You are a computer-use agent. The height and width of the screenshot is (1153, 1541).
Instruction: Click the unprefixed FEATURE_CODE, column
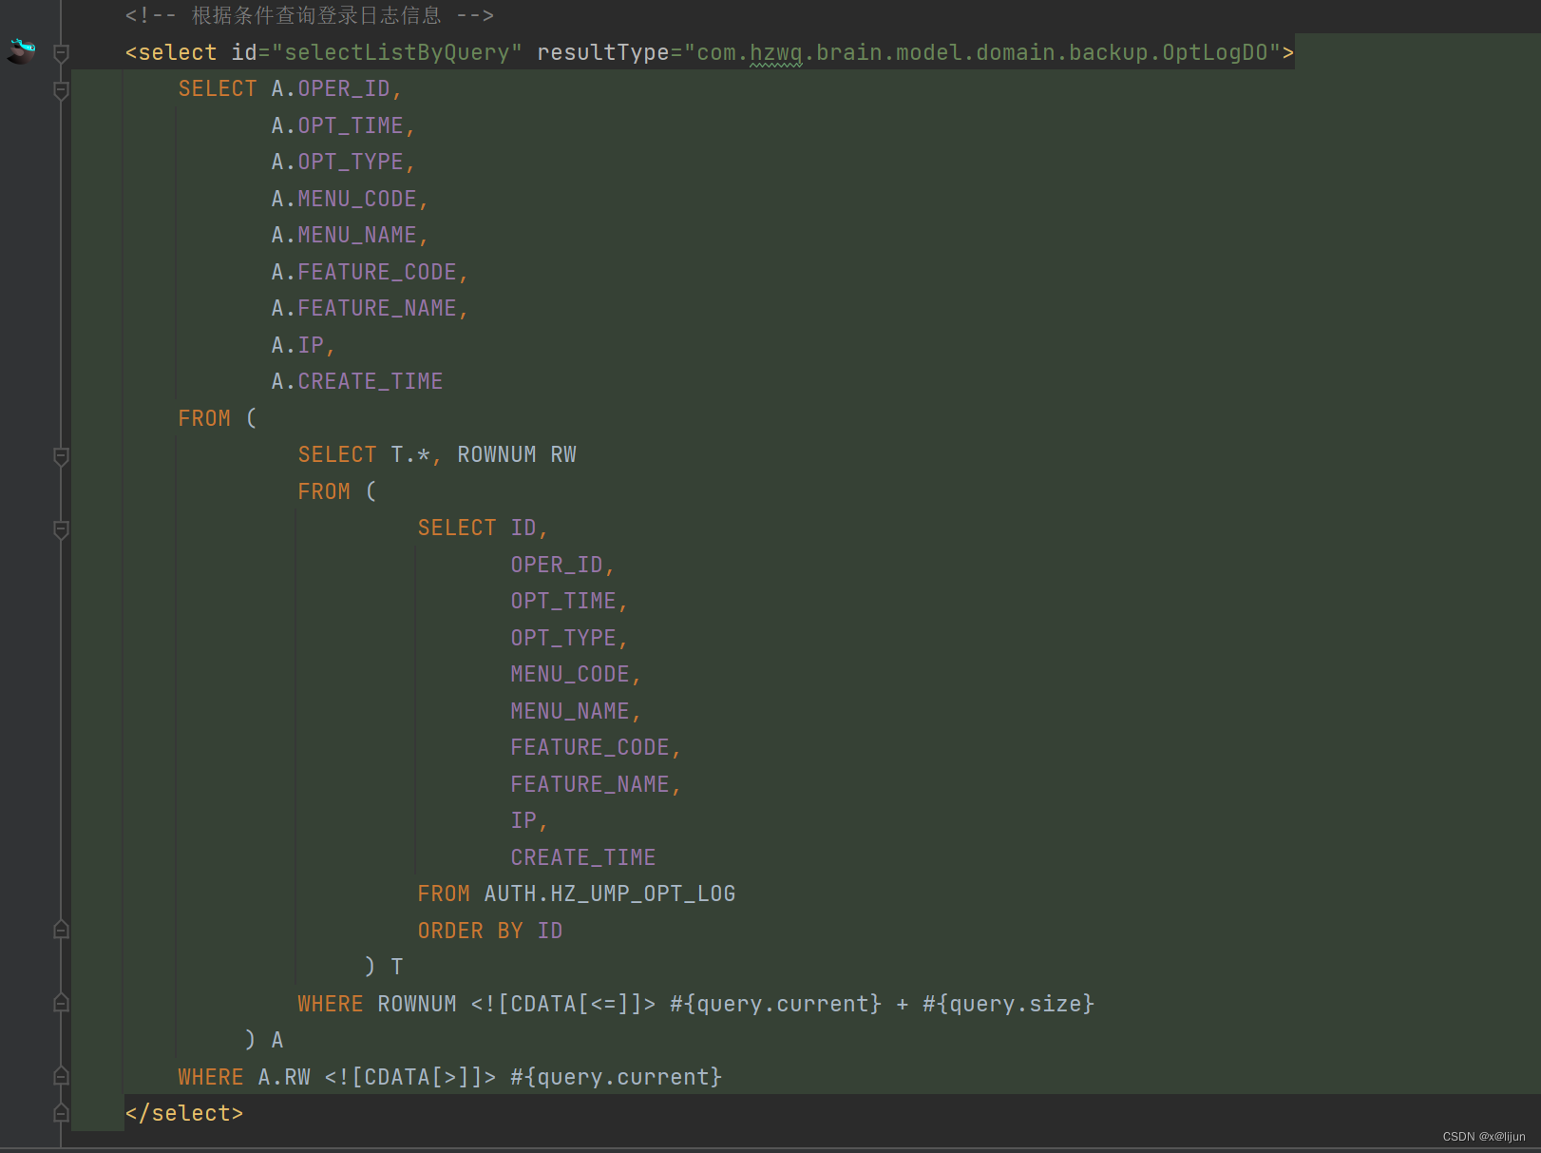(x=596, y=747)
